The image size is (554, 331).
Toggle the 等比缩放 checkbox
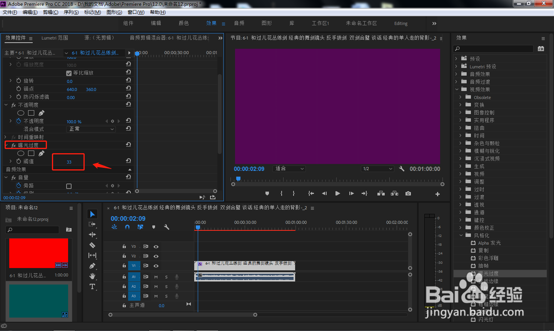69,73
